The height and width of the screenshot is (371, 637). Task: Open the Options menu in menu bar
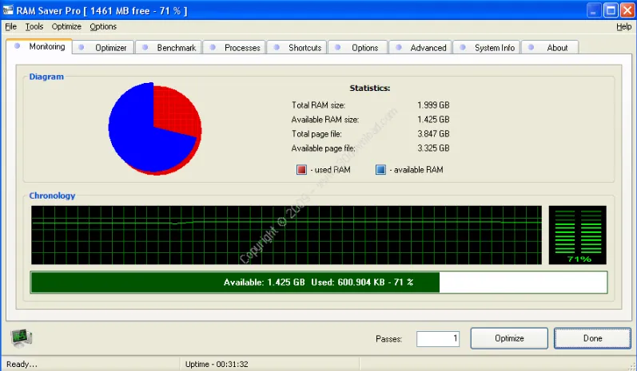tap(103, 27)
